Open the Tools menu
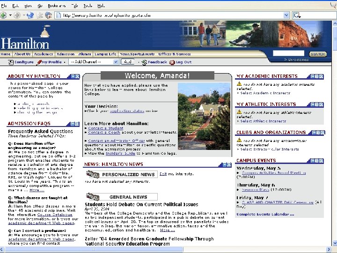337x253 pixels. coord(88,6)
